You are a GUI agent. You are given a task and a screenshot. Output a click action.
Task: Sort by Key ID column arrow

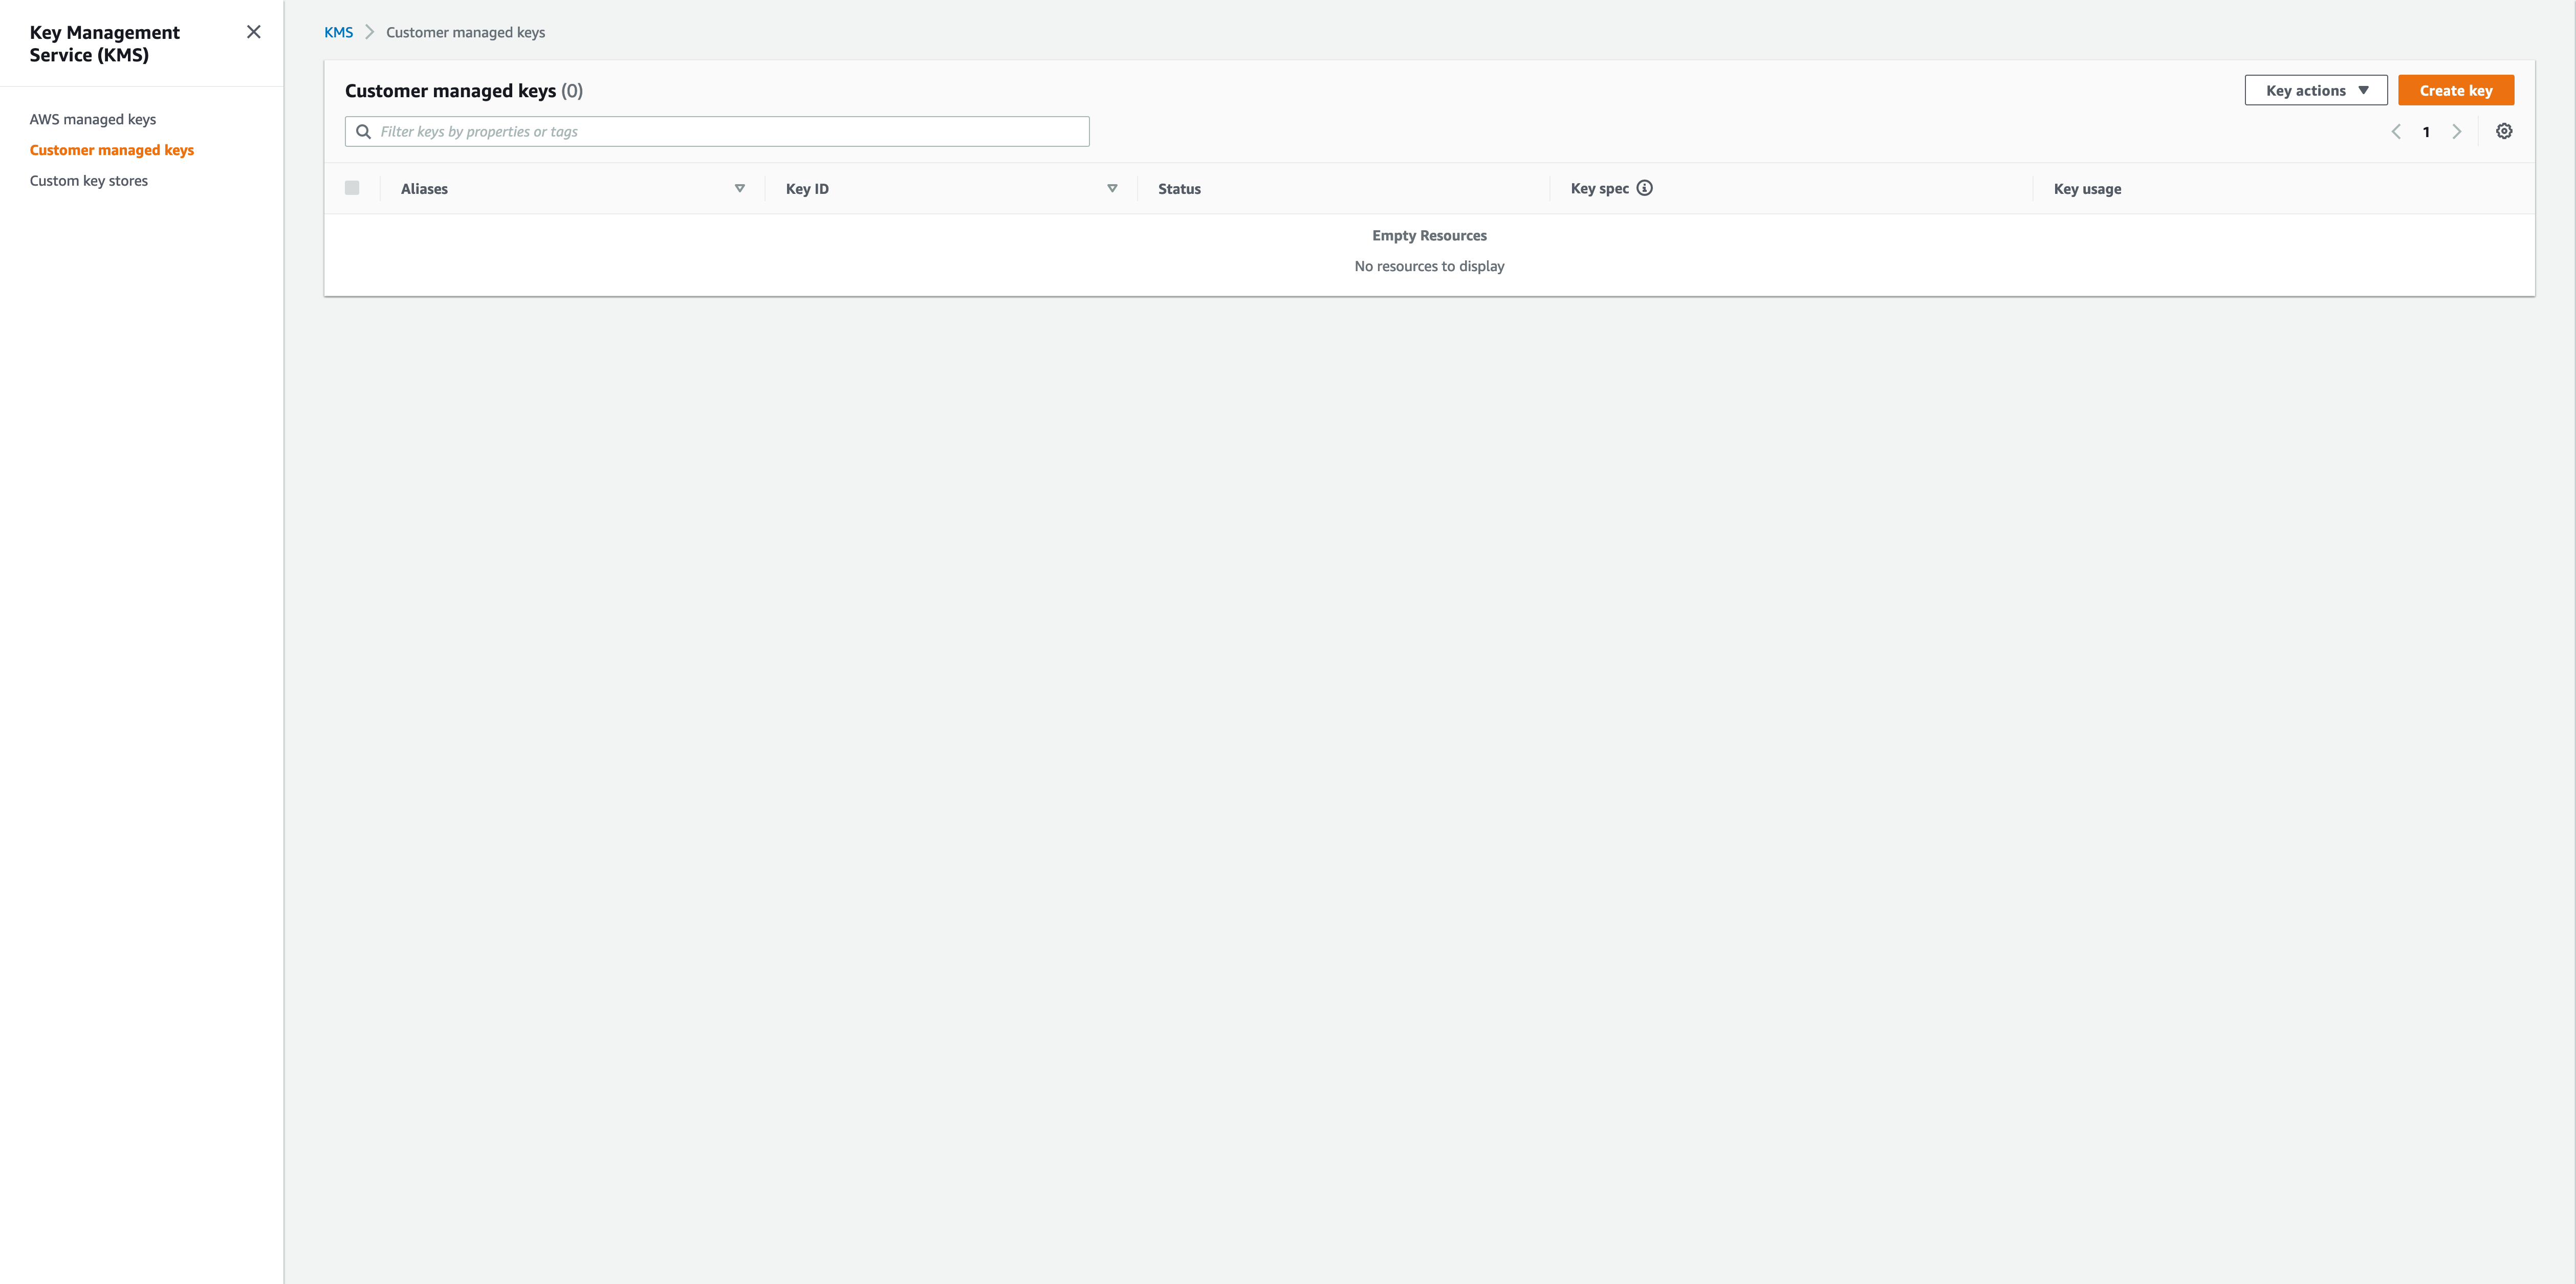(x=1112, y=188)
